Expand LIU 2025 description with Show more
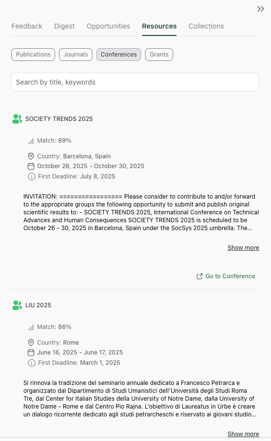This screenshot has height=441, width=271. pyautogui.click(x=243, y=434)
